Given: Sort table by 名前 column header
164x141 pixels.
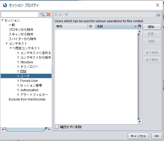Looking at the screenshot, I should 116,26.
